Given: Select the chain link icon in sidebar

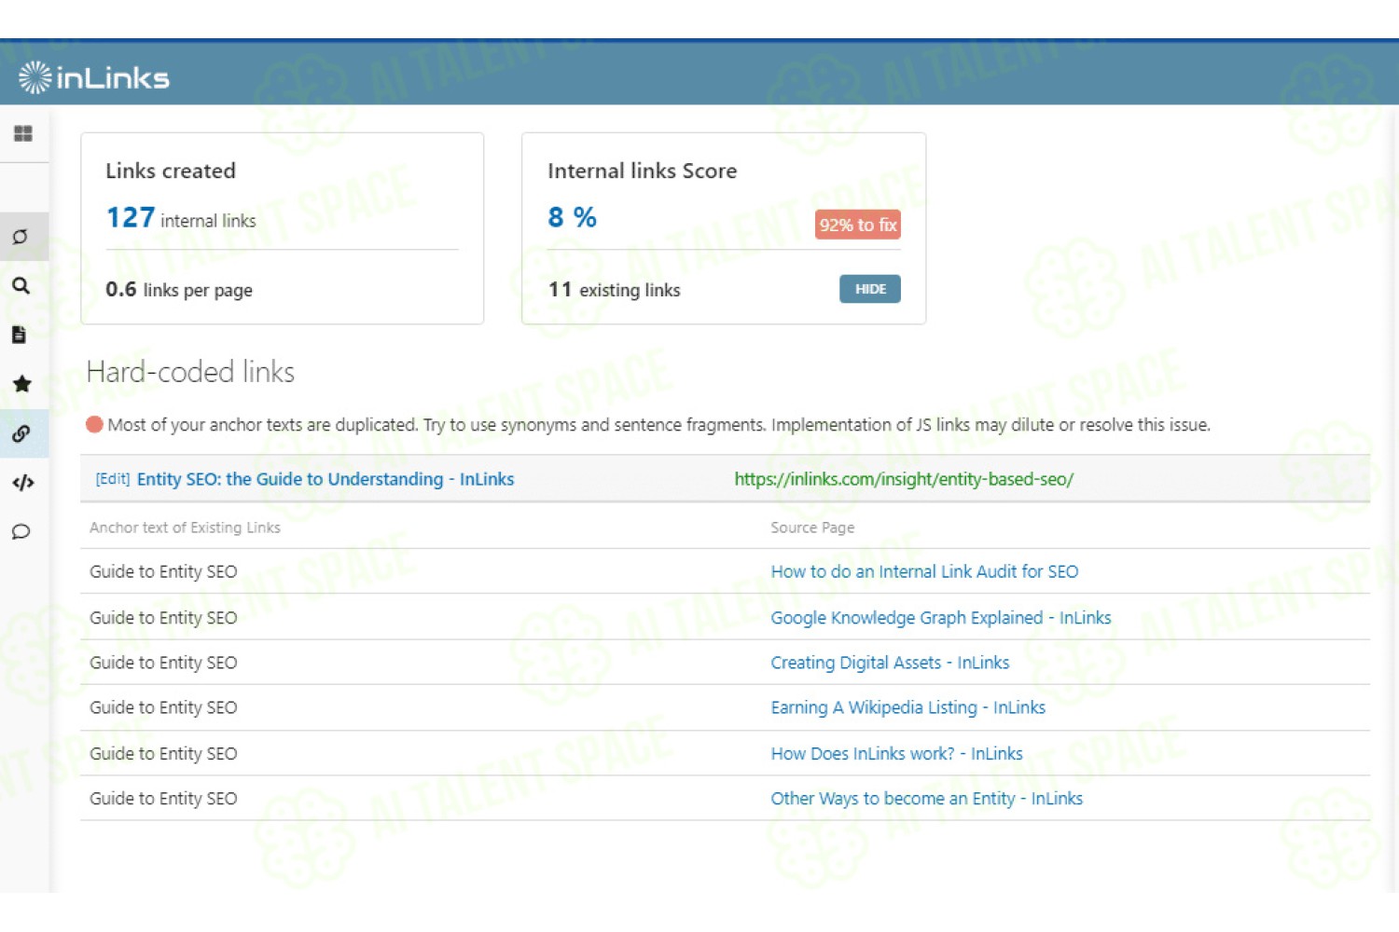Looking at the screenshot, I should pos(21,433).
